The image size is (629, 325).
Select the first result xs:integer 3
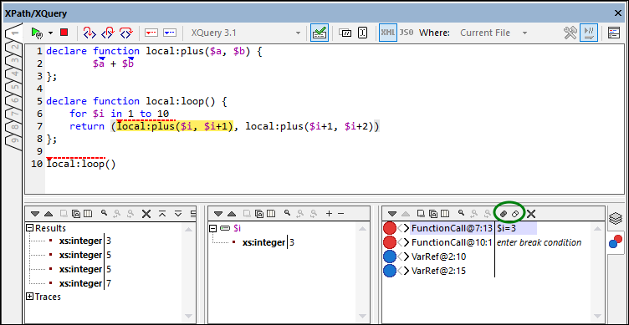[x=85, y=241]
